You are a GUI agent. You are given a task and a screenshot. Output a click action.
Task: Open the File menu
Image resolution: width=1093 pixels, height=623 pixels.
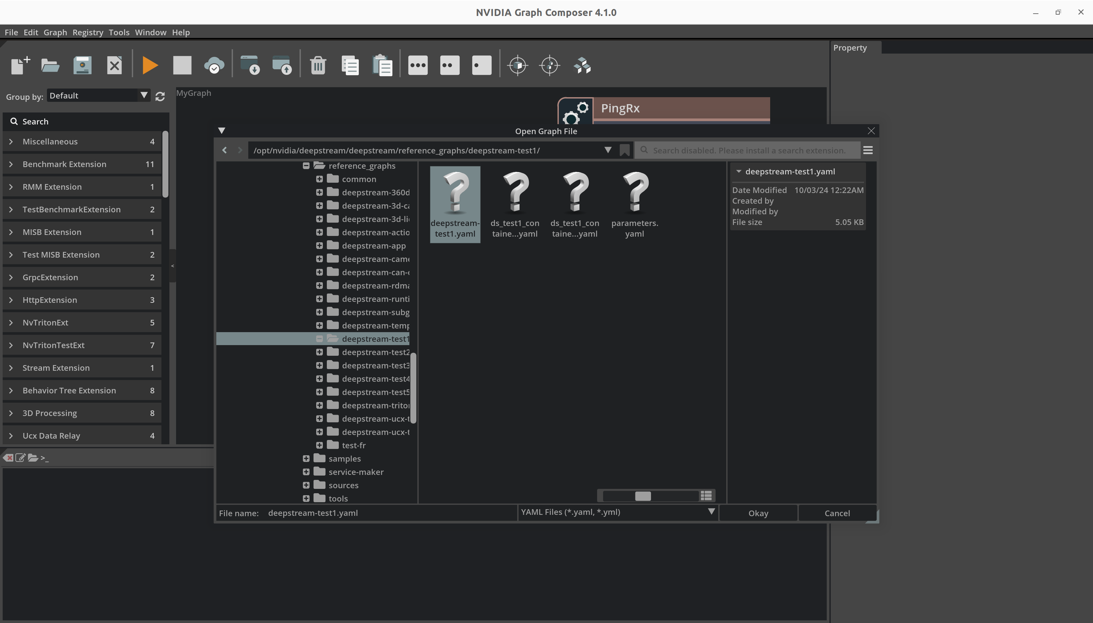11,32
